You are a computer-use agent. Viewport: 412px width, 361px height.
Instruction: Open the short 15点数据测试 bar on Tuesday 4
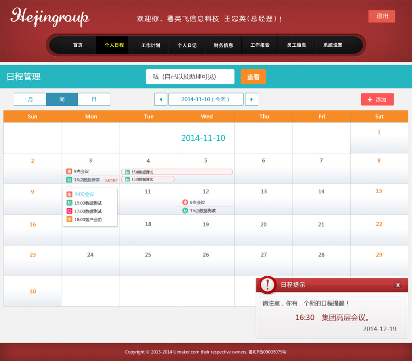coord(148,179)
